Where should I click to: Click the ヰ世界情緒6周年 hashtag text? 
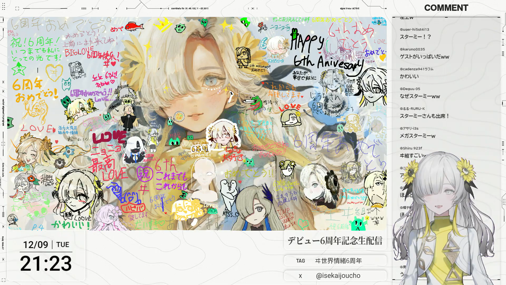pyautogui.click(x=338, y=261)
